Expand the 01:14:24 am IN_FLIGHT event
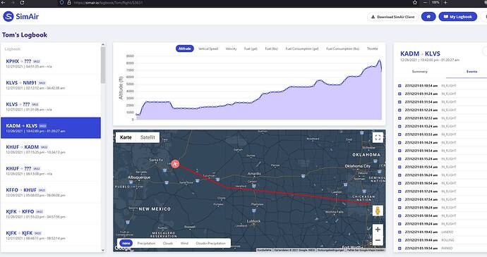 (399, 143)
